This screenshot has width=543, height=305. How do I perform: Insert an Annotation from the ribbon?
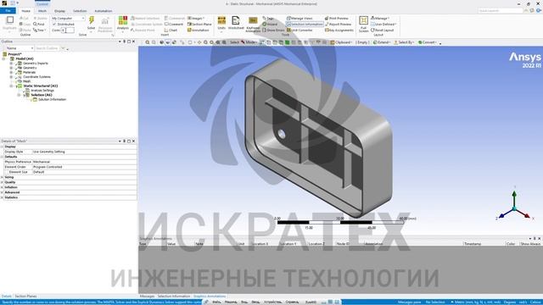coord(199,30)
